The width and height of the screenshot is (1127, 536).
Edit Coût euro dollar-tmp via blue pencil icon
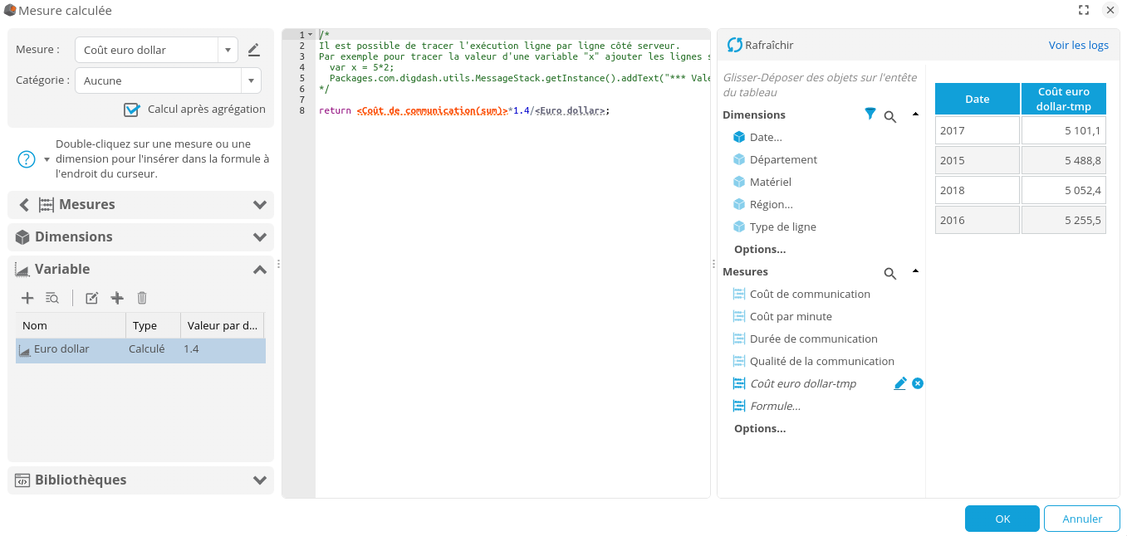tap(899, 383)
